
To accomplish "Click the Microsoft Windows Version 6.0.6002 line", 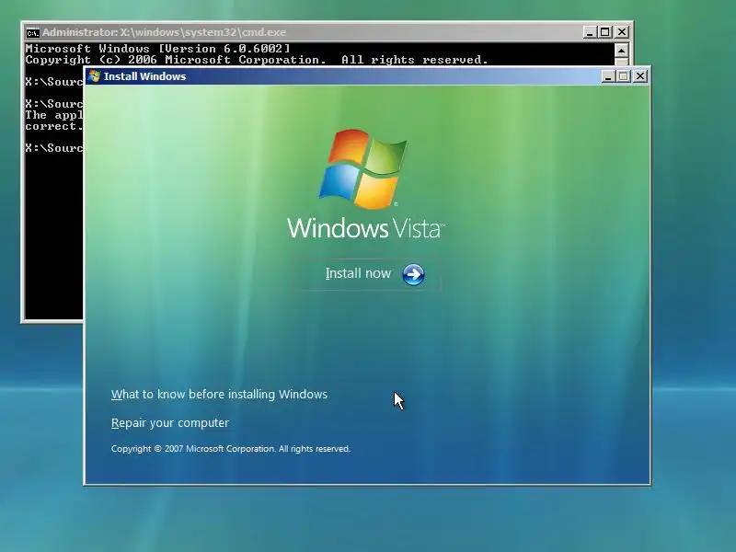I will click(157, 49).
